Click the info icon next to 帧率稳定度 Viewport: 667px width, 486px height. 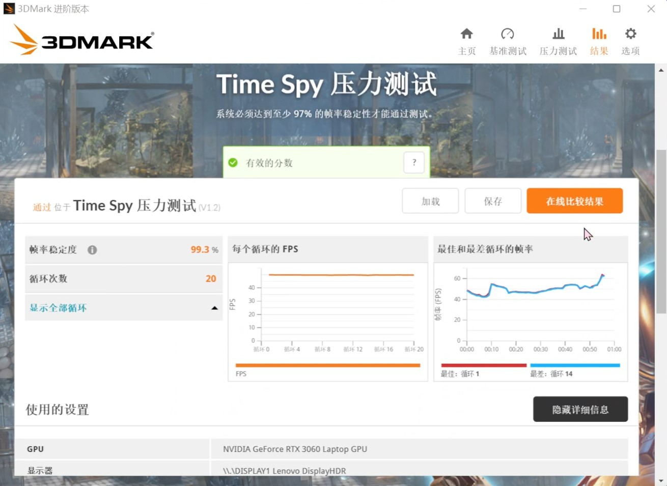(x=92, y=250)
